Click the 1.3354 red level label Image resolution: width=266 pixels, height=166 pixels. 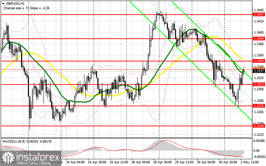point(259,61)
